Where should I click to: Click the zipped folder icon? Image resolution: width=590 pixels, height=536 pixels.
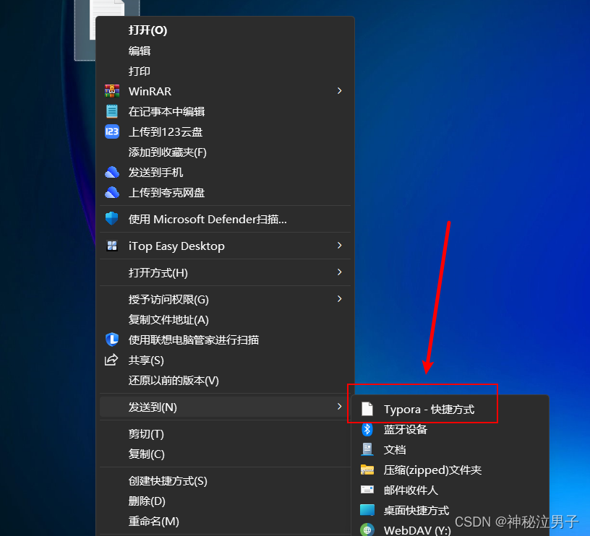click(367, 470)
